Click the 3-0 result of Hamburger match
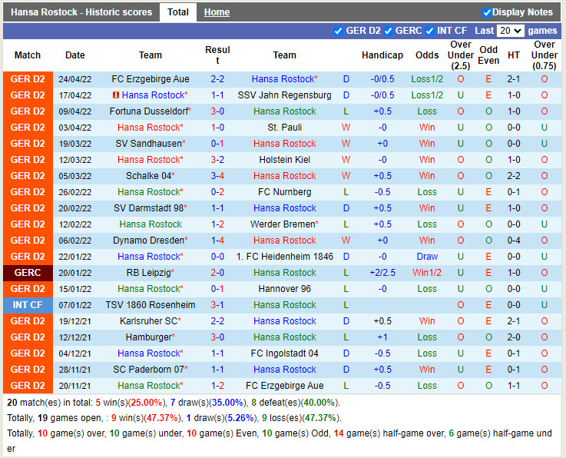 (x=217, y=337)
